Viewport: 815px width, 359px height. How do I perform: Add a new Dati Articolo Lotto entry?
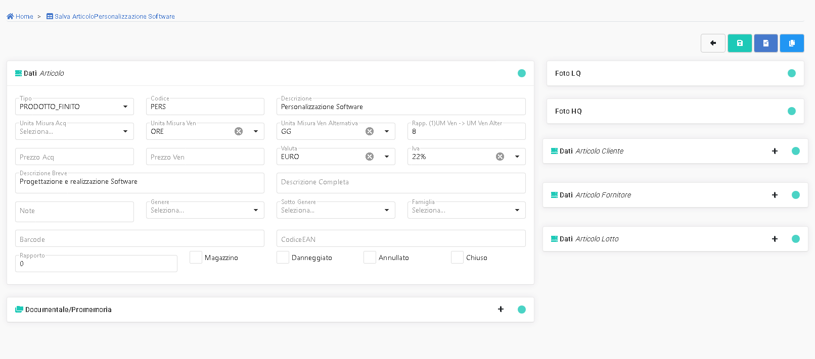[775, 239]
